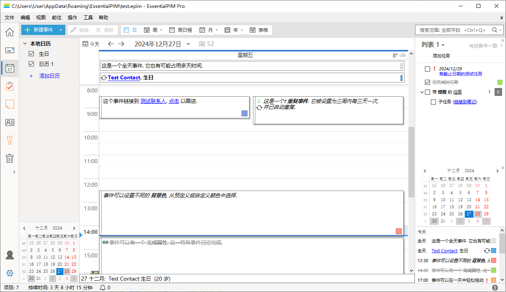Open the 周 view dropdown arrow
The width and height of the screenshot is (506, 292).
coord(161,30)
